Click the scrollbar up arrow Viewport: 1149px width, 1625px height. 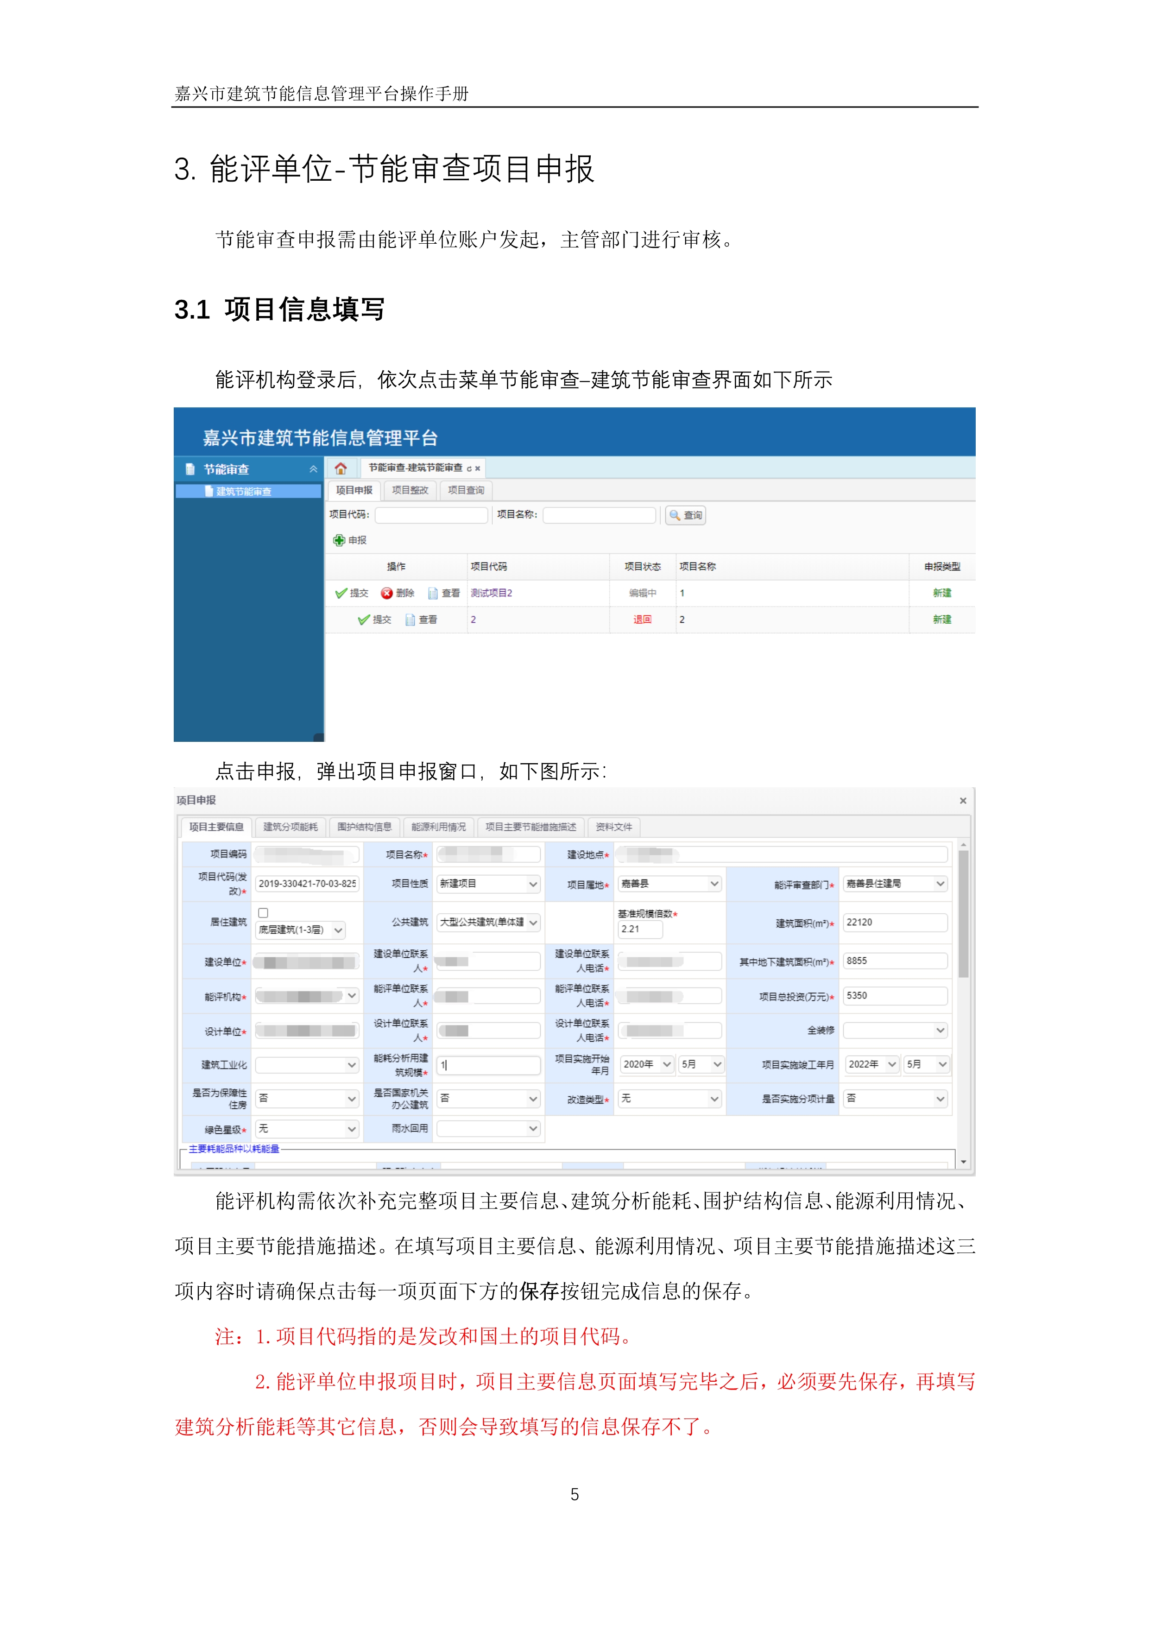pyautogui.click(x=963, y=845)
